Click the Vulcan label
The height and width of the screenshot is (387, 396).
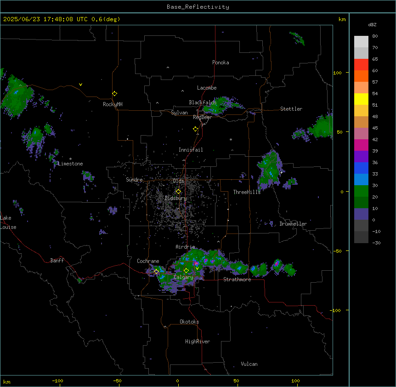point(249,364)
